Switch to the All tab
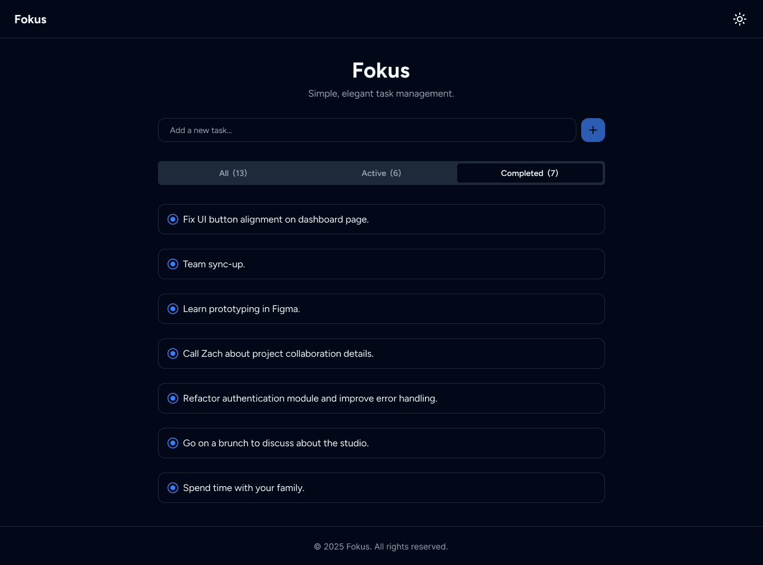 coord(233,172)
